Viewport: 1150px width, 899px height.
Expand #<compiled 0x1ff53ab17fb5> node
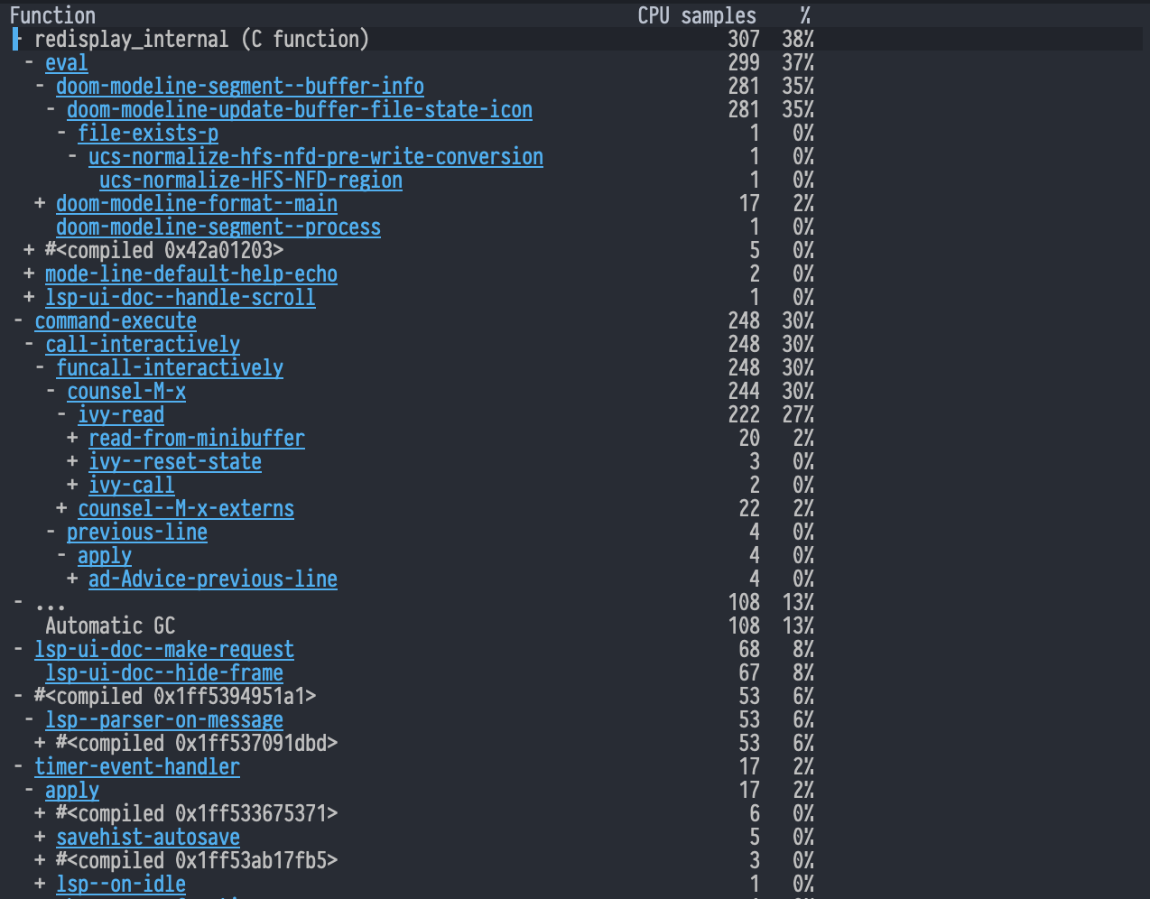pyautogui.click(x=40, y=860)
